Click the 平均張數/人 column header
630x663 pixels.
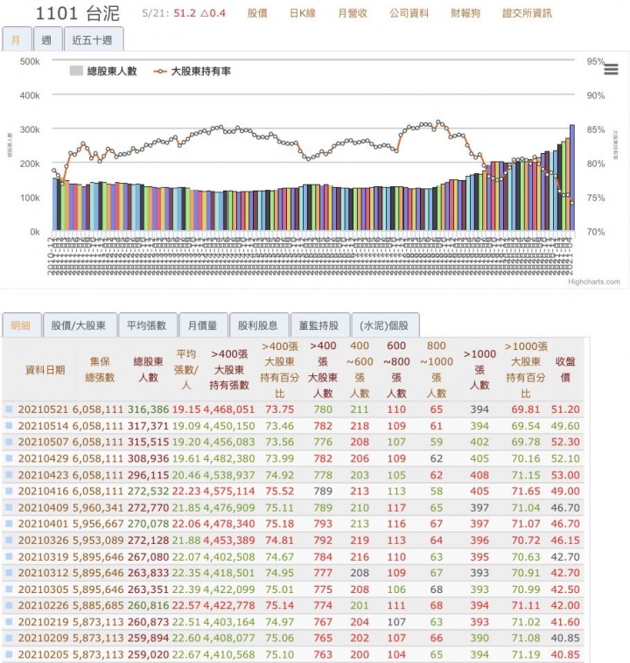[x=185, y=370]
